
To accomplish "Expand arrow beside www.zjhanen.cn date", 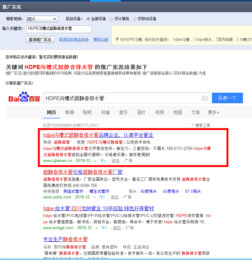I will click(x=95, y=161).
